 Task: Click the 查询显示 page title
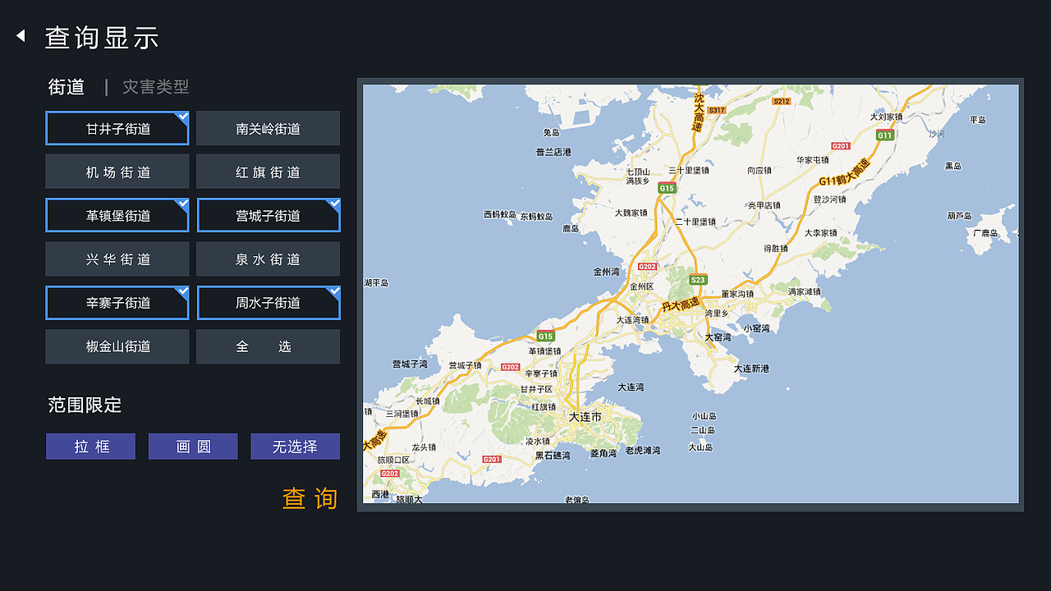click(x=102, y=37)
